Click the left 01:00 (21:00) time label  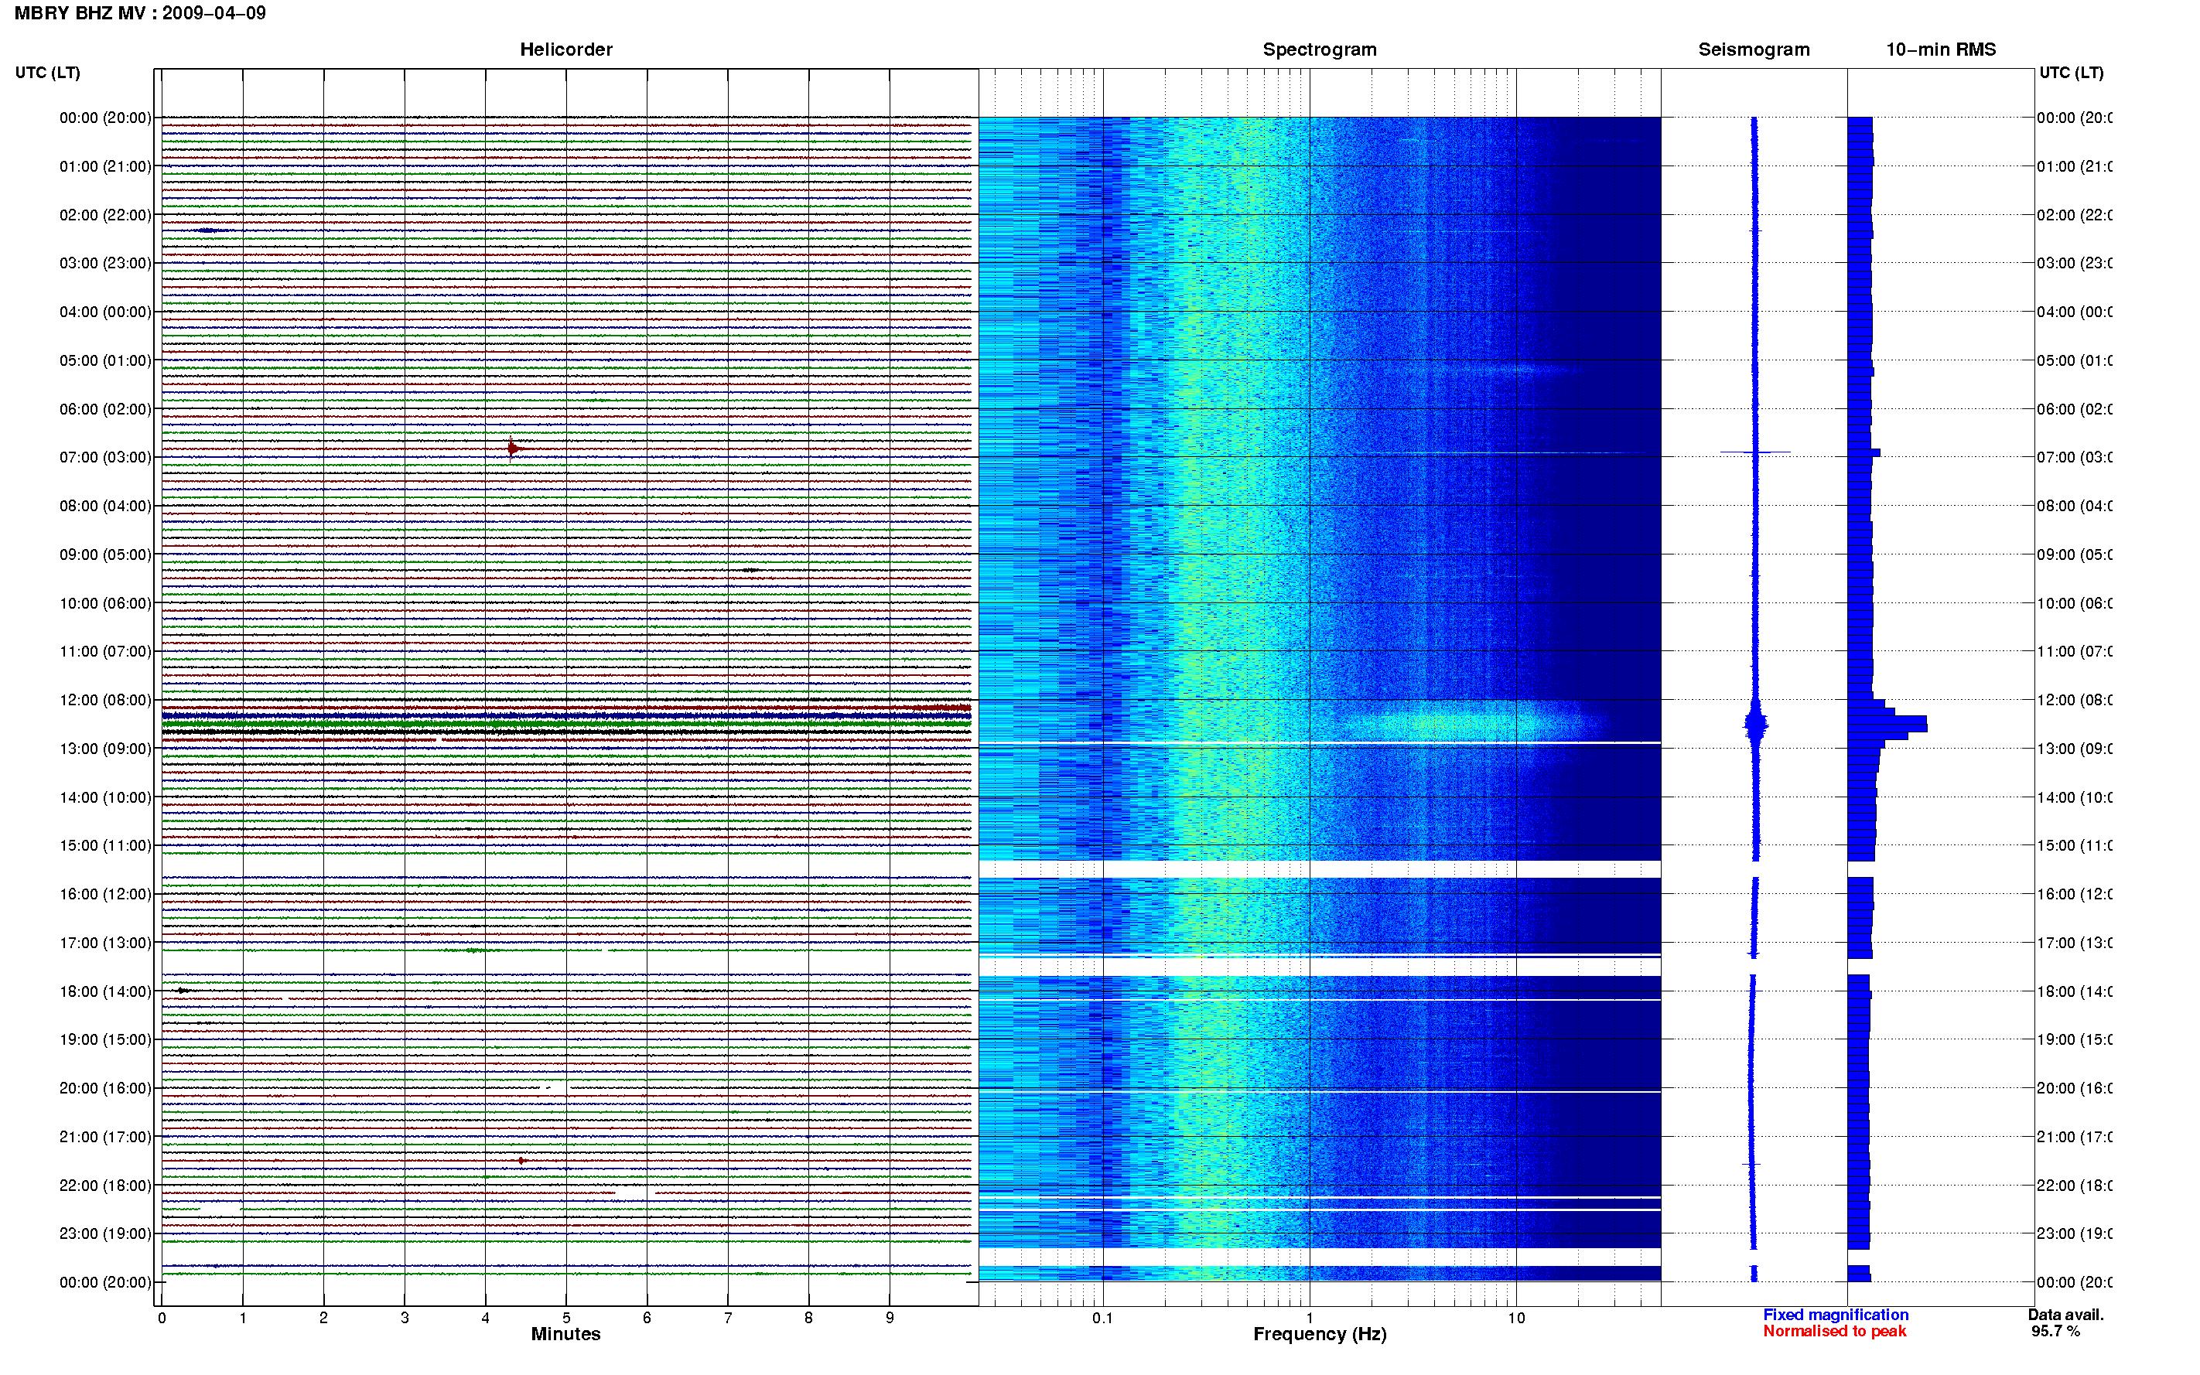pyautogui.click(x=105, y=166)
